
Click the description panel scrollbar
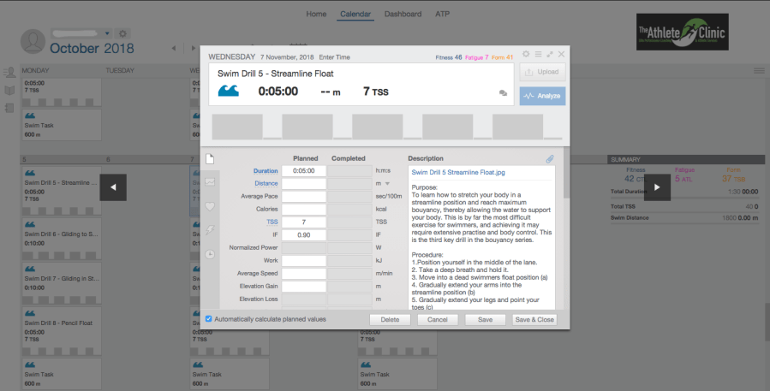pyautogui.click(x=565, y=184)
